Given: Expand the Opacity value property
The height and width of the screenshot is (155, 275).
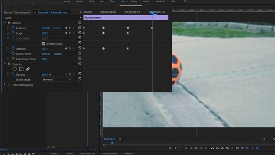Looking at the screenshot, I should [8, 74].
